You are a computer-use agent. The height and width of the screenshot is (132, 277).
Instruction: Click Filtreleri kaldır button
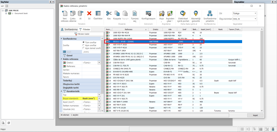82,34
